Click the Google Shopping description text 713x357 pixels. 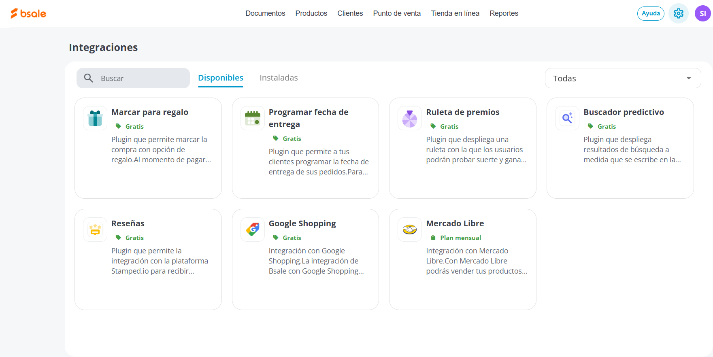tap(316, 261)
